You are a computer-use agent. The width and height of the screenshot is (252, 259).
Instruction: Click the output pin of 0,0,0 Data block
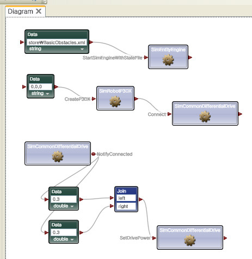(x=56, y=87)
